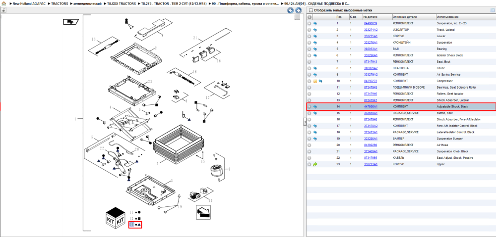The height and width of the screenshot is (237, 496).
Task: Add part 333296A1 with its round icon
Action: (310, 55)
